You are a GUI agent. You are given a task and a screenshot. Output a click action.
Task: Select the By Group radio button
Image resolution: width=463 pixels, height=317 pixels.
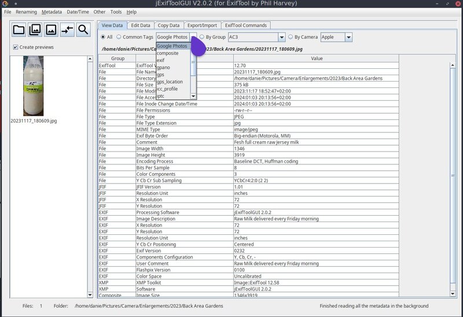coord(202,37)
